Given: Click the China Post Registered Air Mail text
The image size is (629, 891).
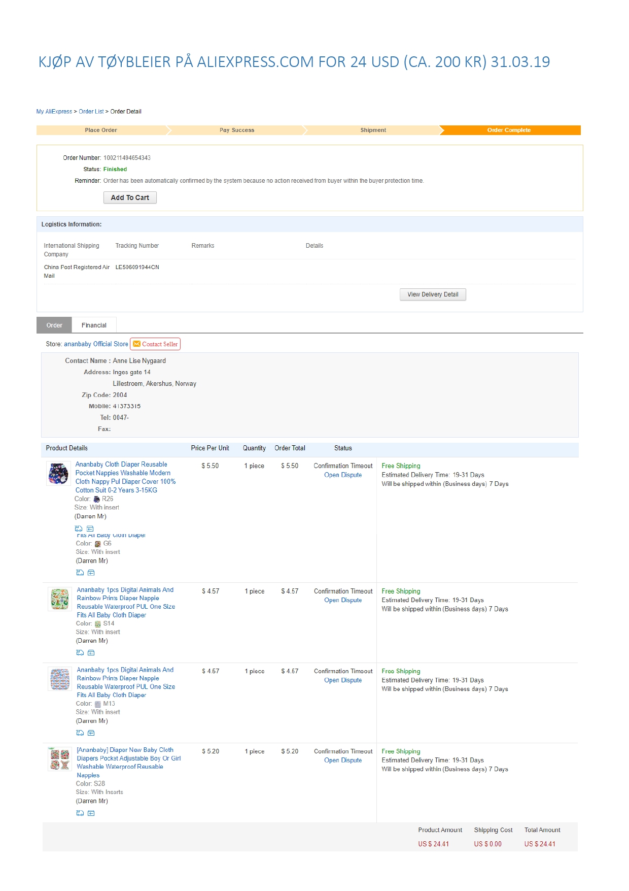Looking at the screenshot, I should point(77,272).
